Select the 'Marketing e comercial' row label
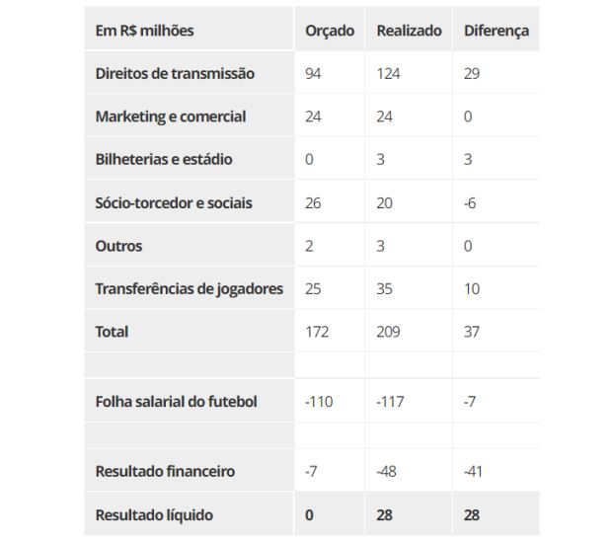Screen dimensions: 612x544 (171, 117)
